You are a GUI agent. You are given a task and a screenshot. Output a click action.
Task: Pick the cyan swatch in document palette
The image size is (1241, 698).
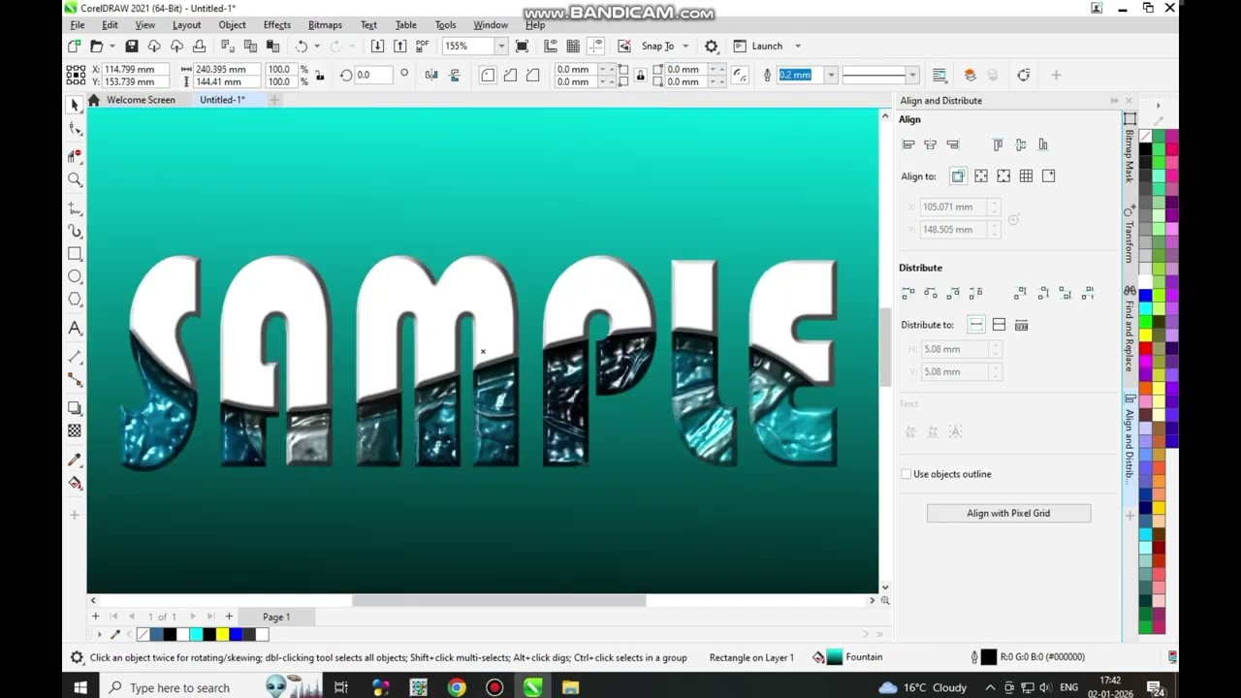(x=196, y=635)
